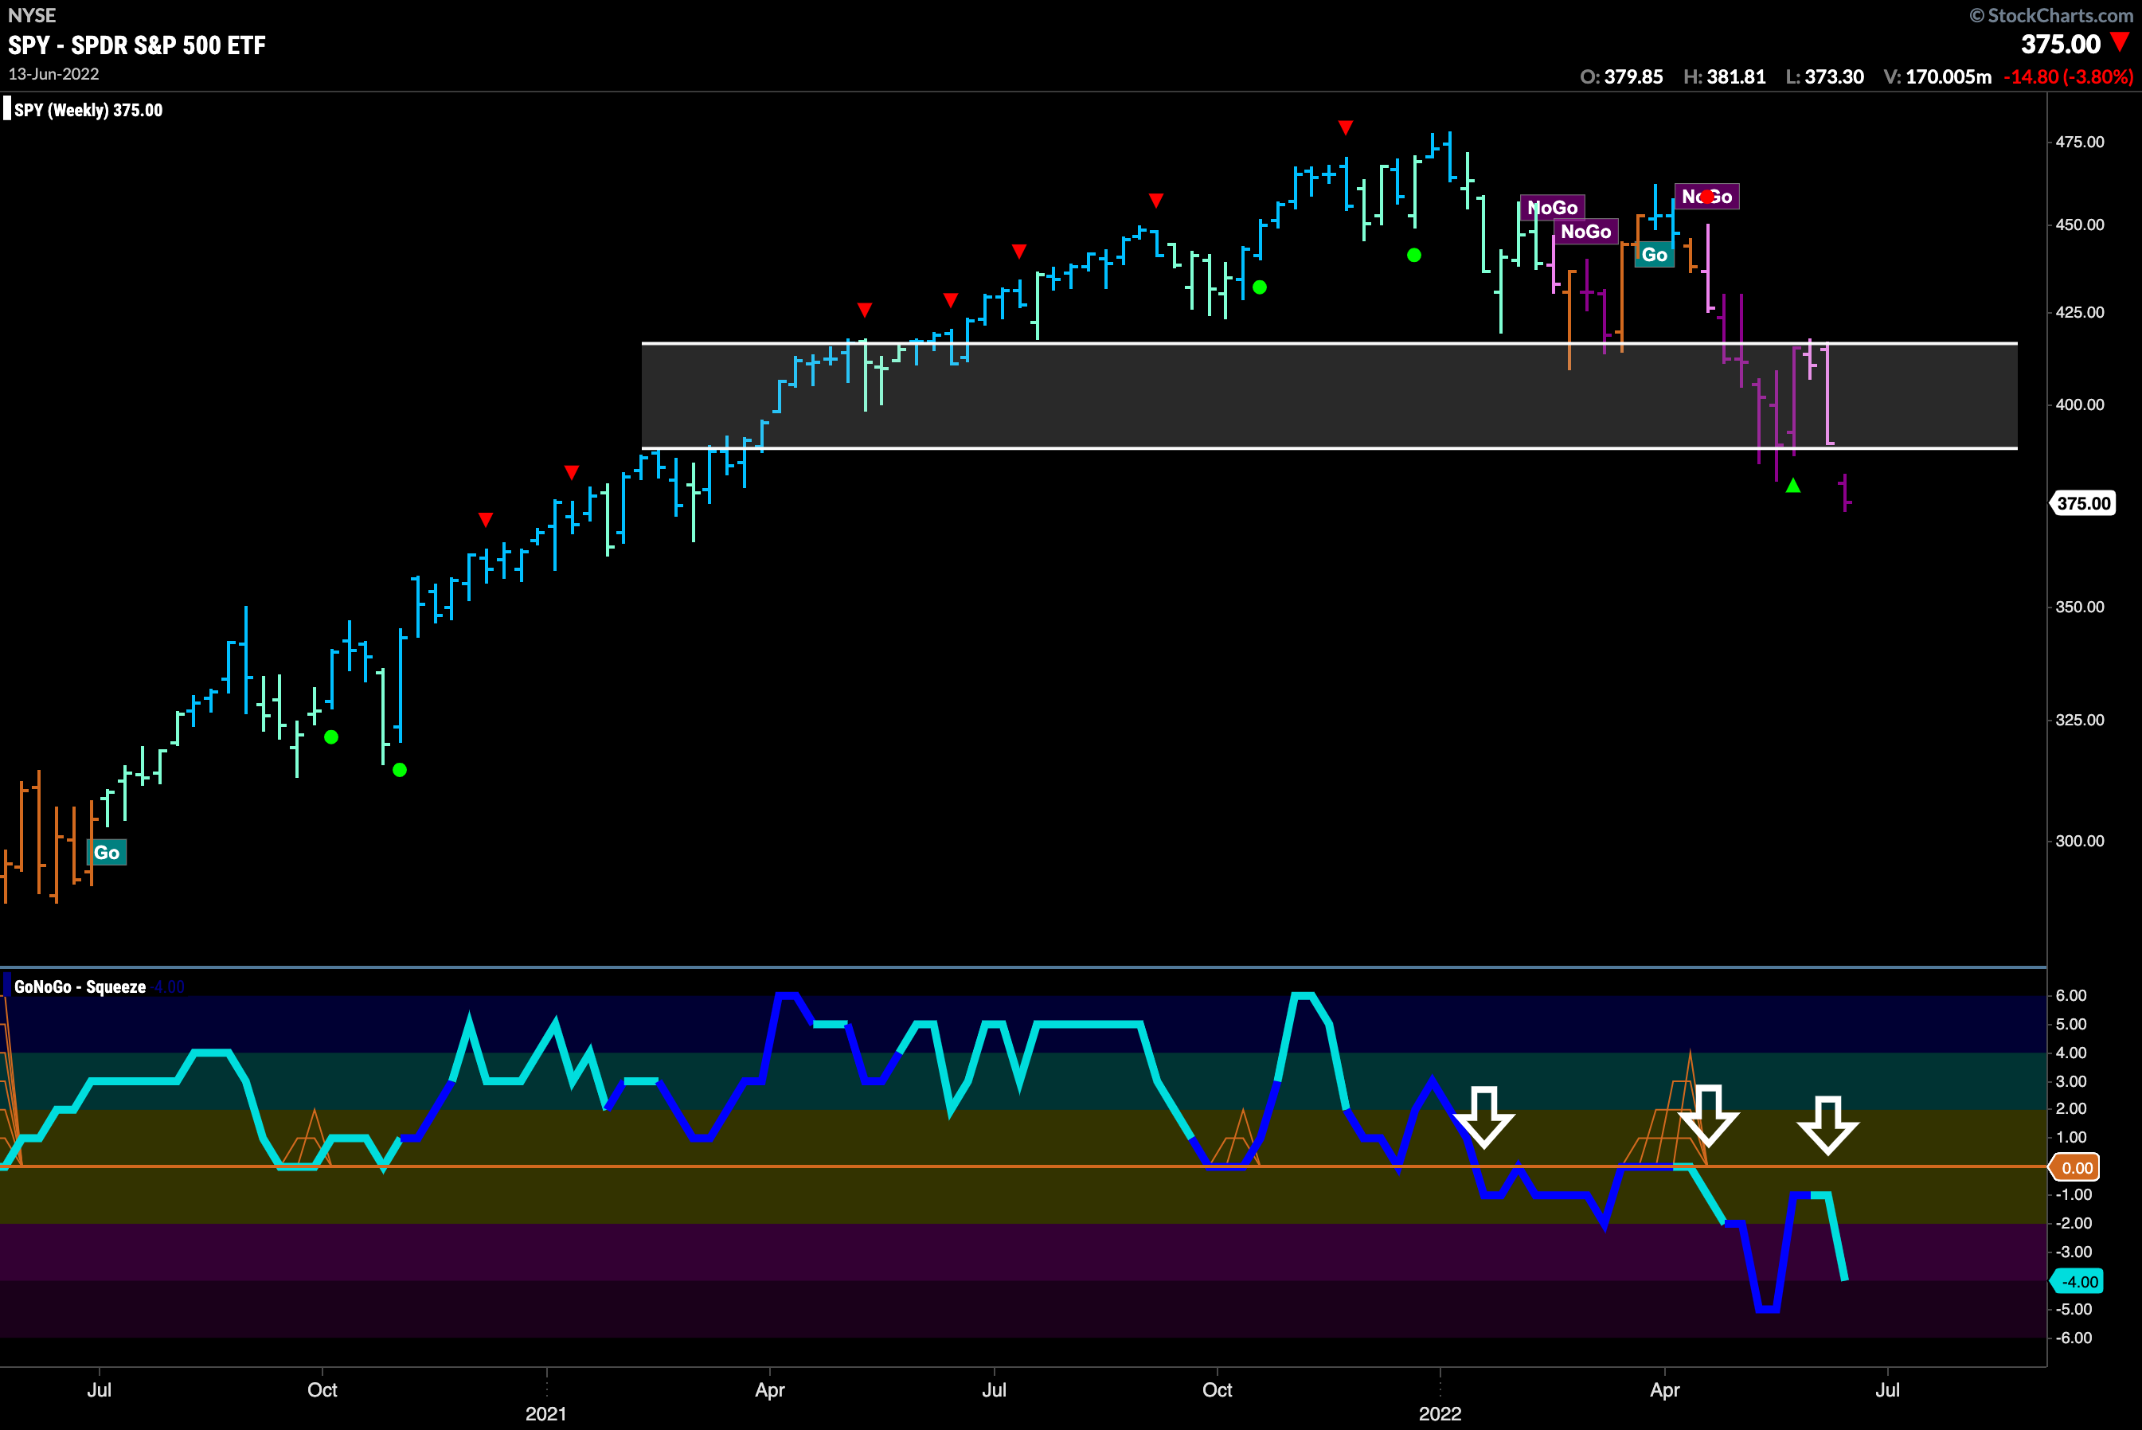The image size is (2142, 1430).
Task: Click the rightmost Jul label on time axis
Action: [1887, 1390]
